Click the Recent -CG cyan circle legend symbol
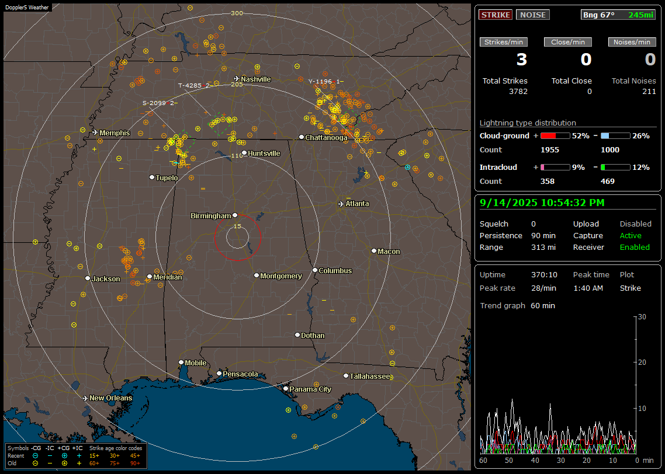This screenshot has height=474, width=665. [35, 456]
